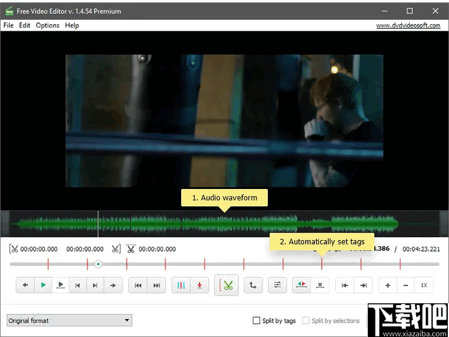
Task: Start playback with the green play button
Action: (x=43, y=285)
